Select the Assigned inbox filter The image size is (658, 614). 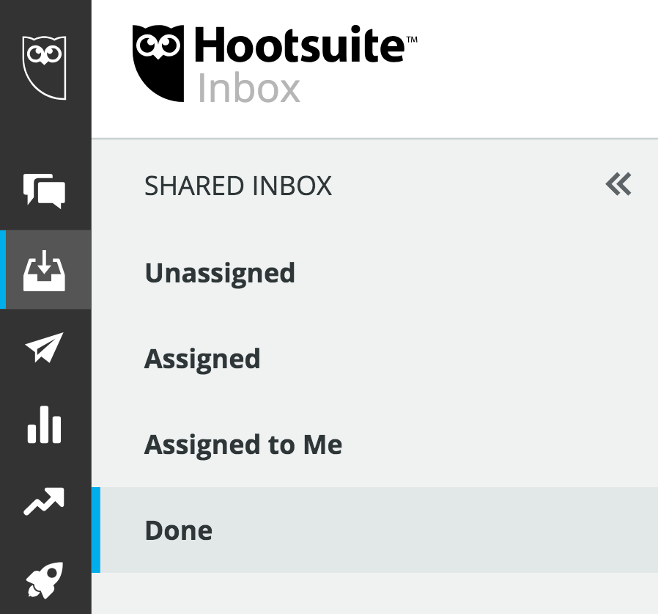click(202, 359)
